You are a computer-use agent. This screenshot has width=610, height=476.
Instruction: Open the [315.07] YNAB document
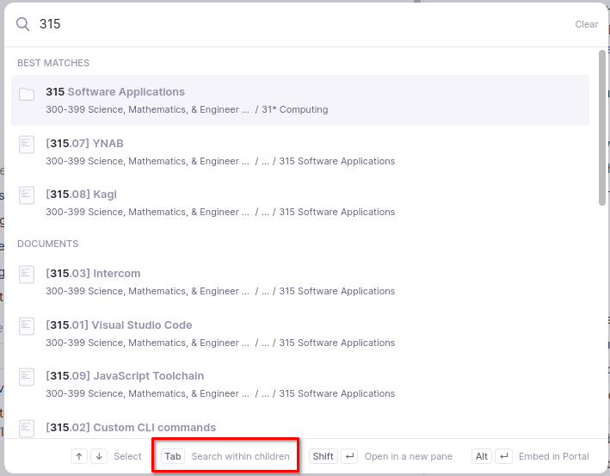click(85, 143)
